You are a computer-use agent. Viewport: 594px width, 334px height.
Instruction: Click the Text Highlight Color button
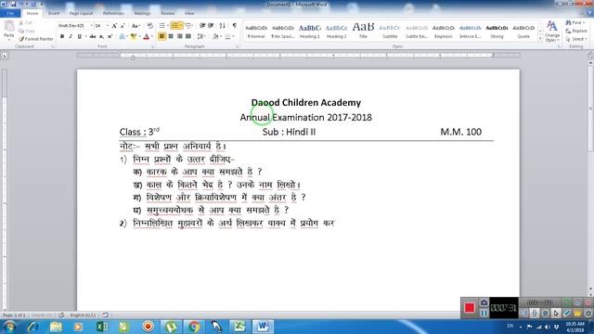(134, 36)
